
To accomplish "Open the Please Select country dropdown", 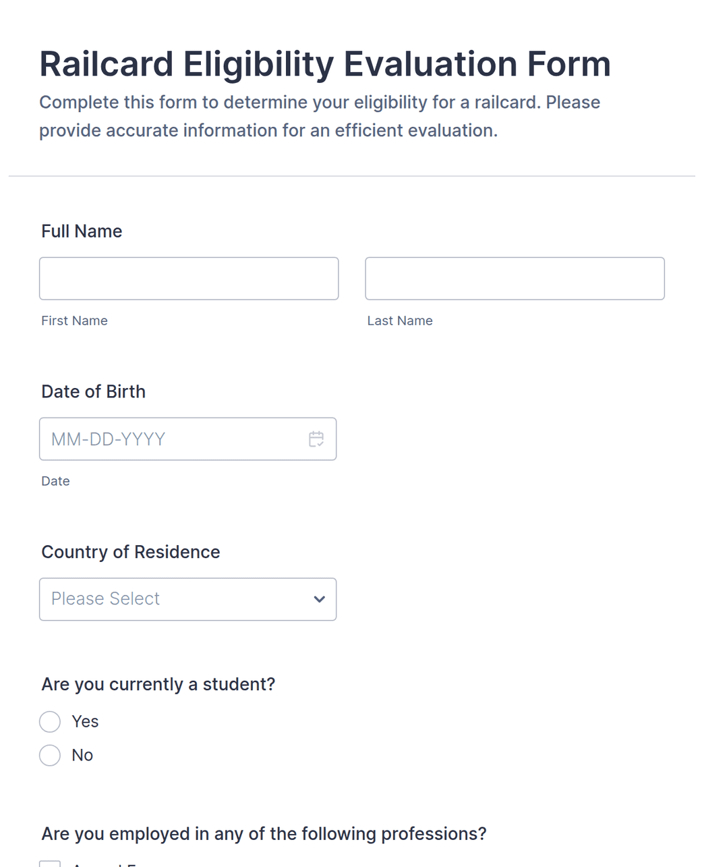I will (187, 599).
